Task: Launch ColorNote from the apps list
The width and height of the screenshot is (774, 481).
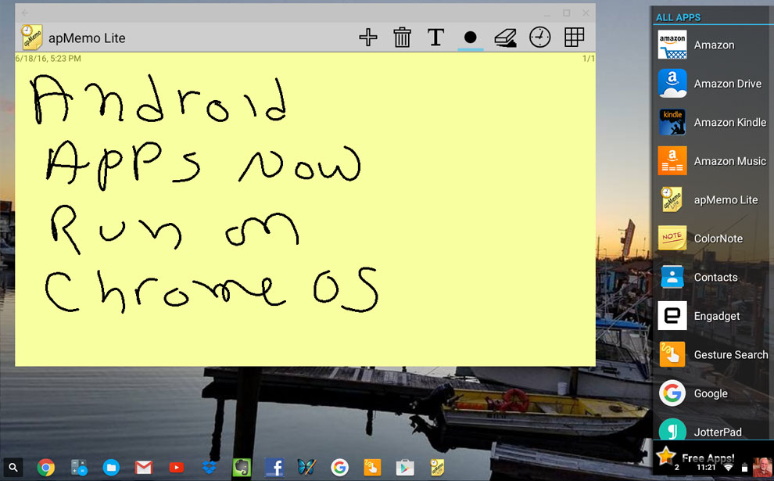Action: point(713,239)
